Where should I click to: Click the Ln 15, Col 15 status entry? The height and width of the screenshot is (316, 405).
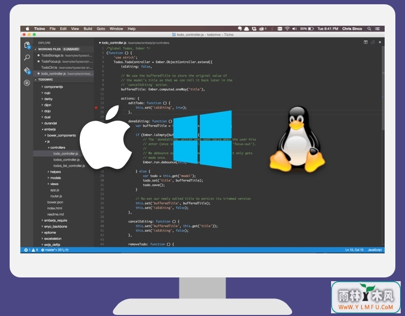354,250
